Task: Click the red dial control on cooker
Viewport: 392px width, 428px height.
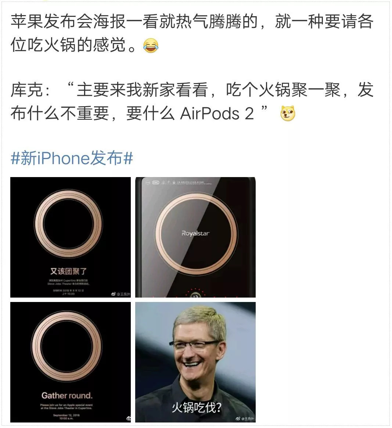Action: pos(195,294)
